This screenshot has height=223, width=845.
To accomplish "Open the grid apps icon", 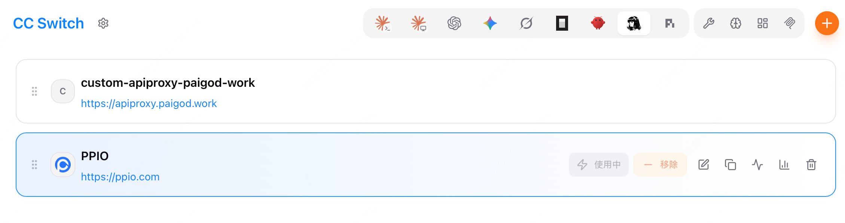I will pos(763,23).
